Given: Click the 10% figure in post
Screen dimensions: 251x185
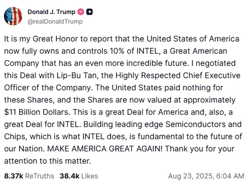Looking at the screenshot, I should pyautogui.click(x=117, y=51).
